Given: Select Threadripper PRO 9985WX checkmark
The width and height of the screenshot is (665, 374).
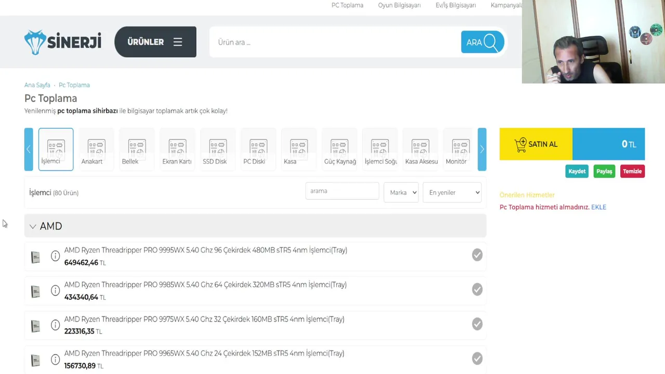Looking at the screenshot, I should point(477,289).
